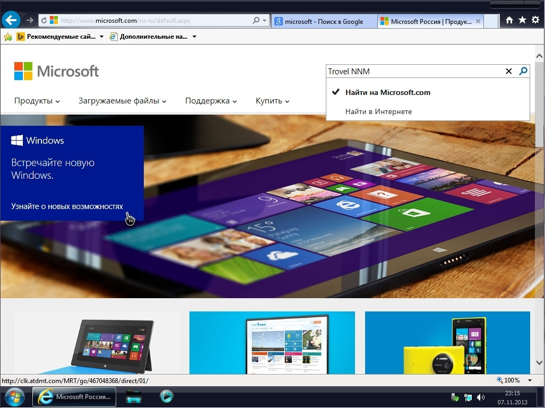545x408 pixels.
Task: Select Найти в Интернете option
Action: 428,111
